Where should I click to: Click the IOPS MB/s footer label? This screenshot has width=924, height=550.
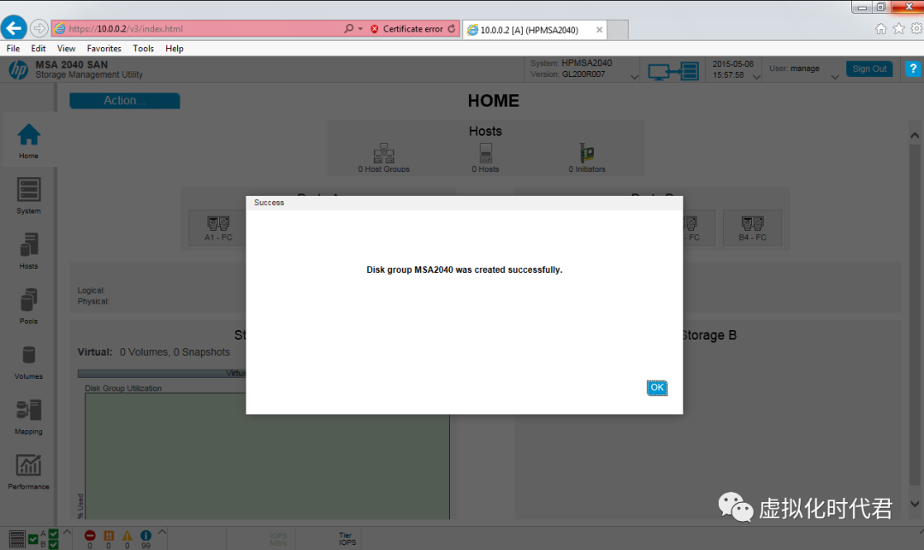click(278, 539)
